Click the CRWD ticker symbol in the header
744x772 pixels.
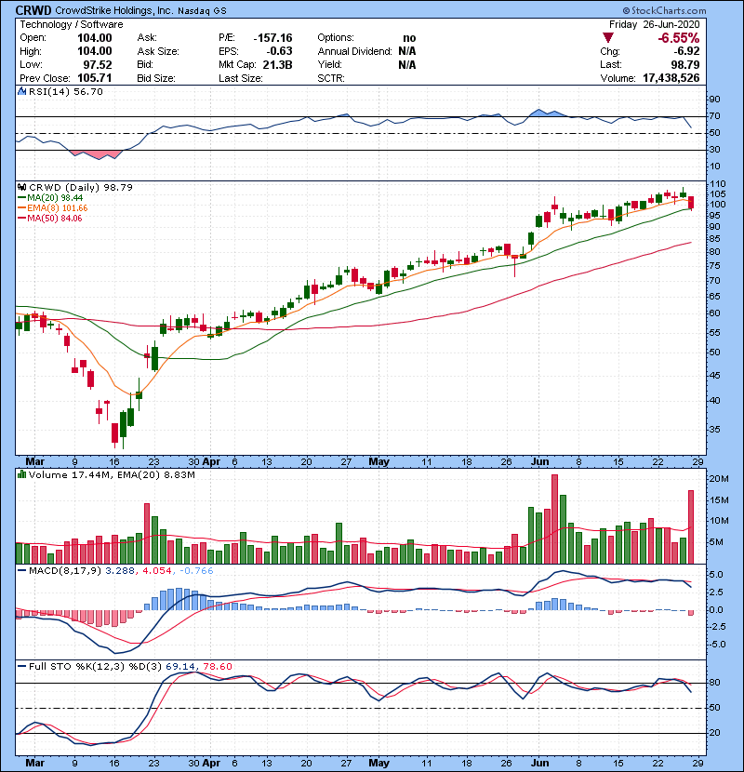33,10
